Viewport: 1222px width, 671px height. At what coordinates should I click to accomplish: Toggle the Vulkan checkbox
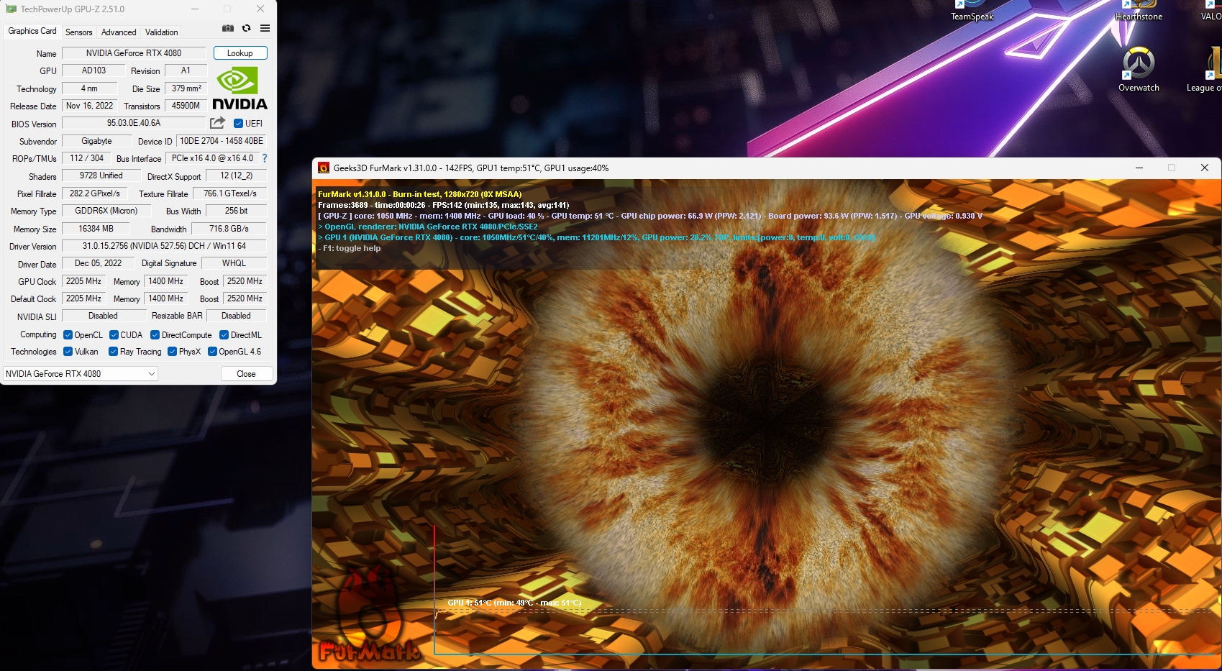[68, 351]
